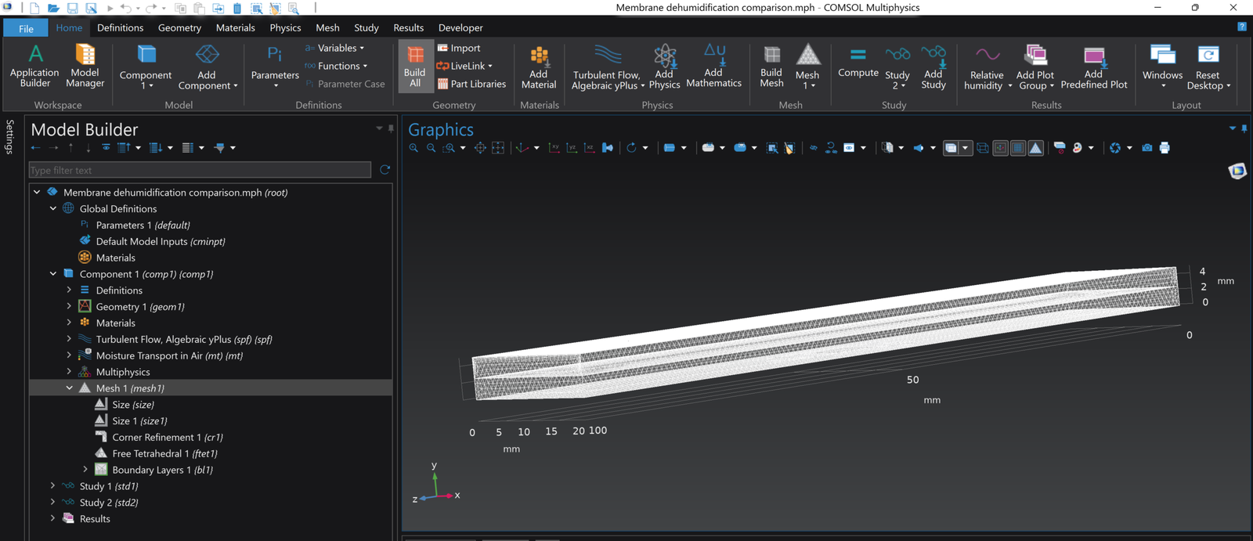Print the Graphics view using printer icon
Screen dimensions: 1253x541
pyautogui.click(x=1165, y=148)
